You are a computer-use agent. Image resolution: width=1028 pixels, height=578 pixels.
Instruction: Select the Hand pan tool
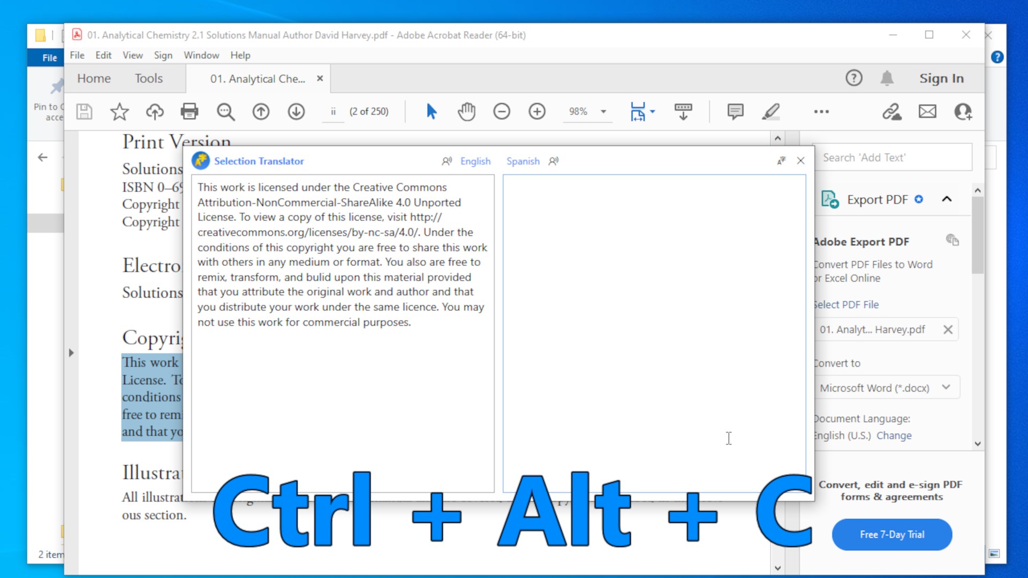(466, 111)
